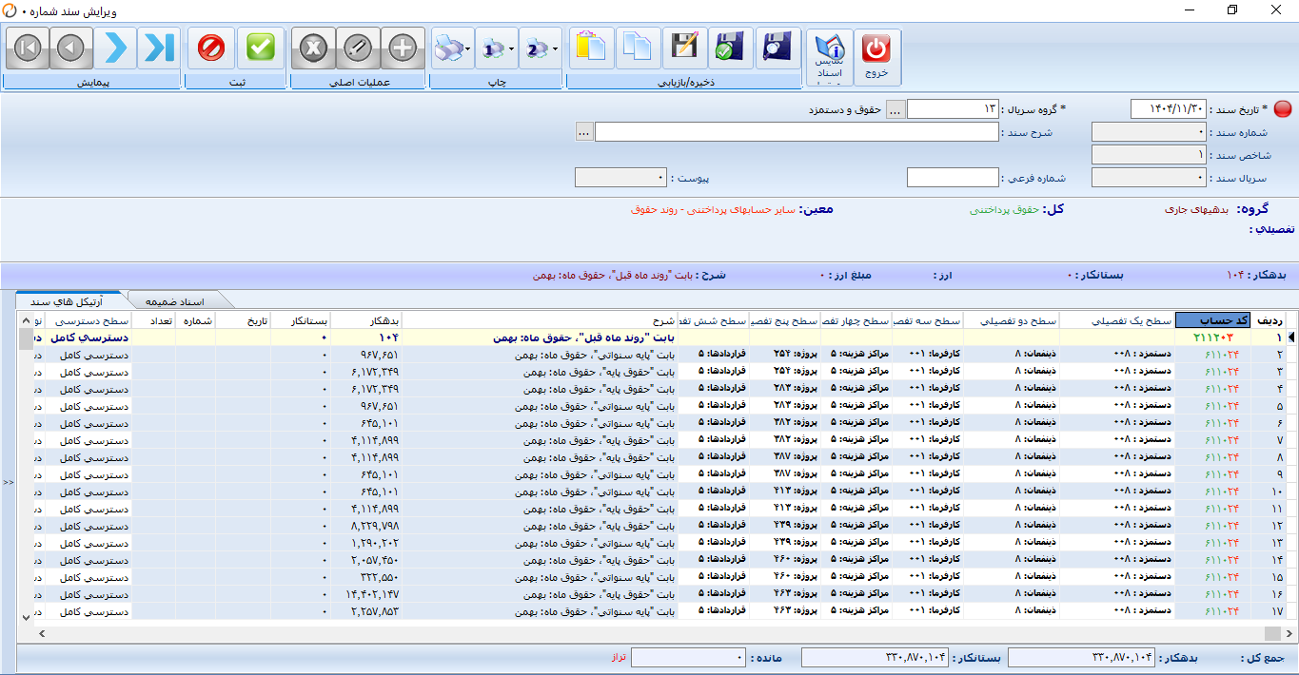1299x675 pixels.
Task: Click the plus add-new operation icon
Action: (403, 48)
